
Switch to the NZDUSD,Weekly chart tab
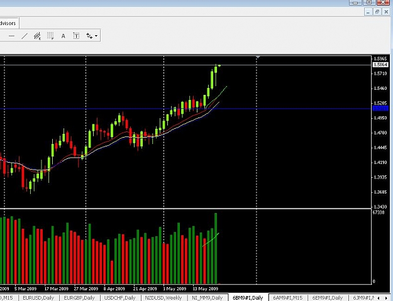pos(163,298)
